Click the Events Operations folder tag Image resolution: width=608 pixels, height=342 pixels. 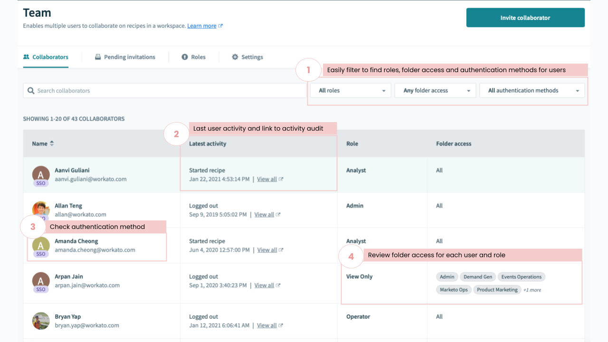click(x=522, y=277)
